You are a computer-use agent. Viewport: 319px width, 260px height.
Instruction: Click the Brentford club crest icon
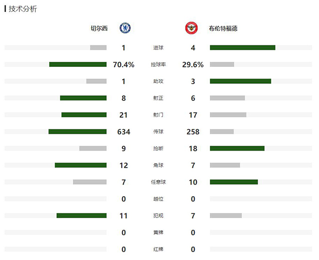191,28
